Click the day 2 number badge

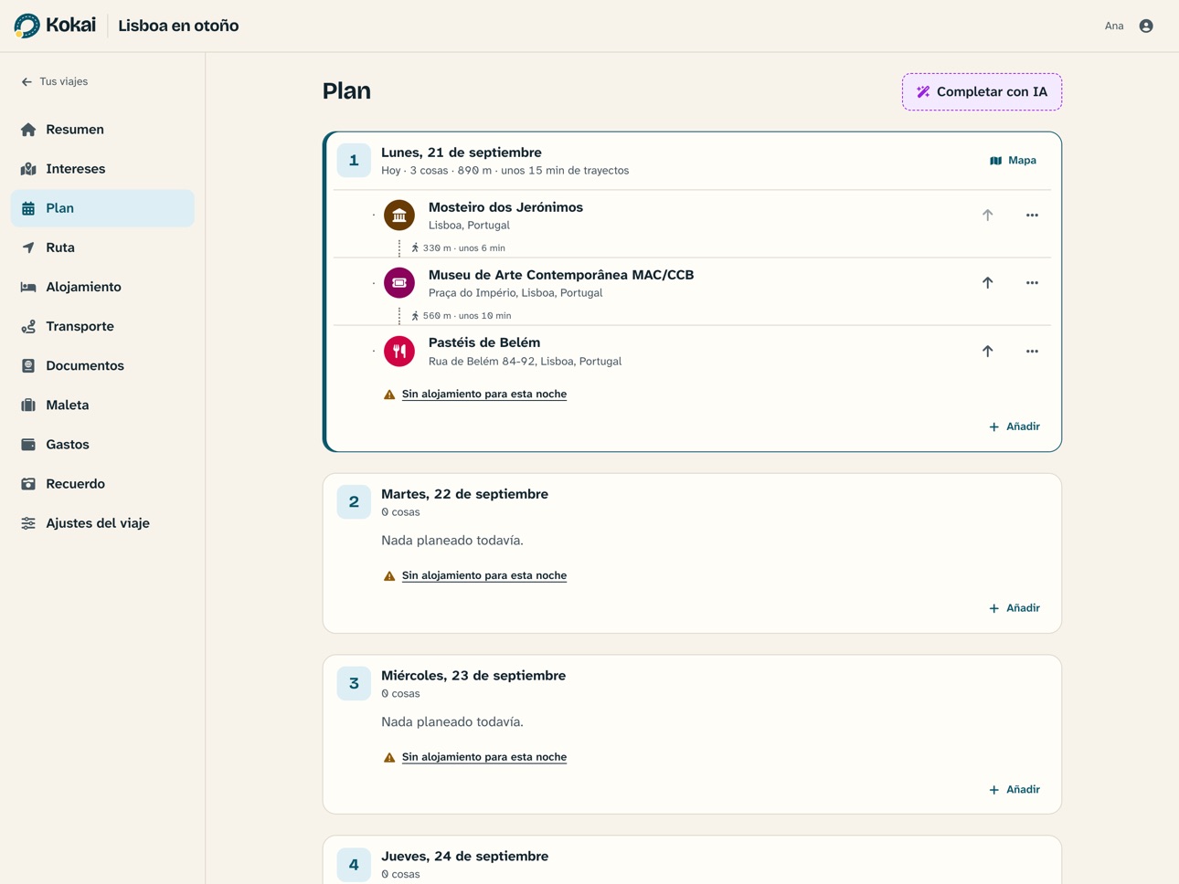[354, 501]
